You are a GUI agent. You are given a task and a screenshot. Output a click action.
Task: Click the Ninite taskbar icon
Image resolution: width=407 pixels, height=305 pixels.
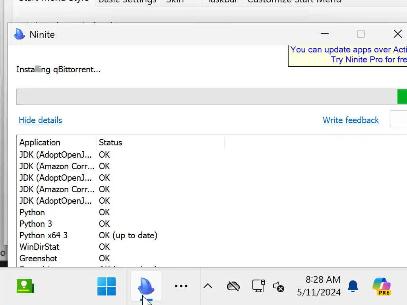click(x=146, y=286)
